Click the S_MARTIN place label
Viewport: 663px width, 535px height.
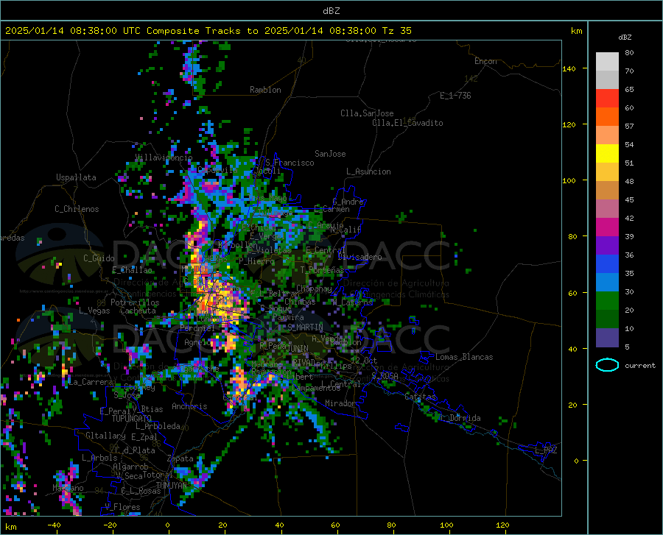click(x=305, y=327)
